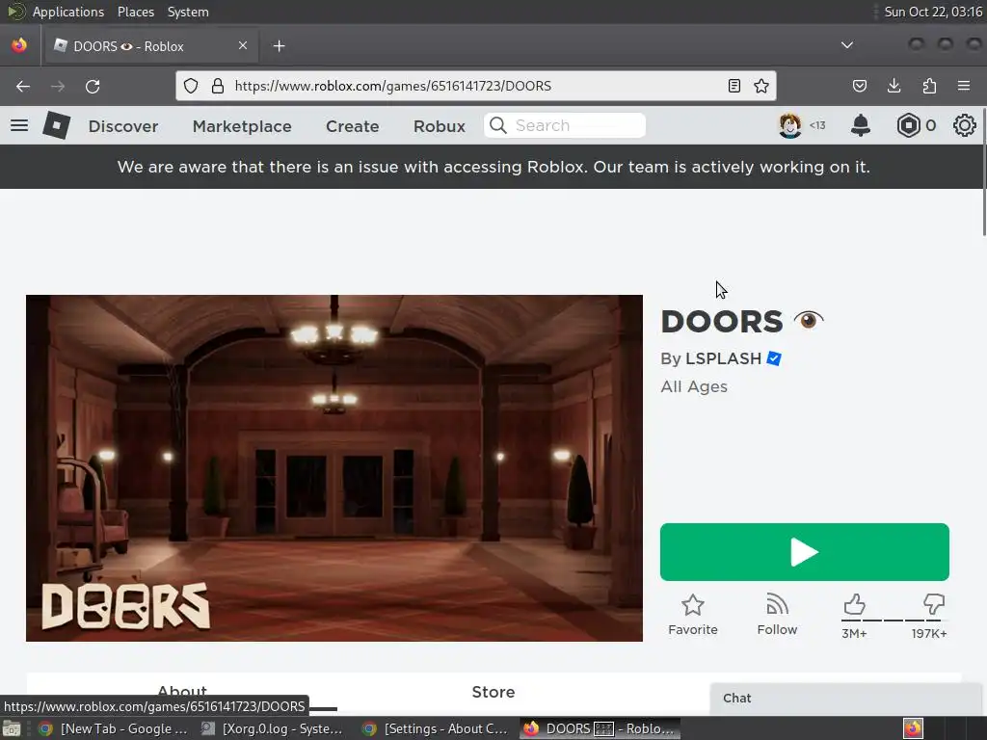Click the clock showing Sun Oct 22
Screen dimensions: 987x740
coord(933,12)
